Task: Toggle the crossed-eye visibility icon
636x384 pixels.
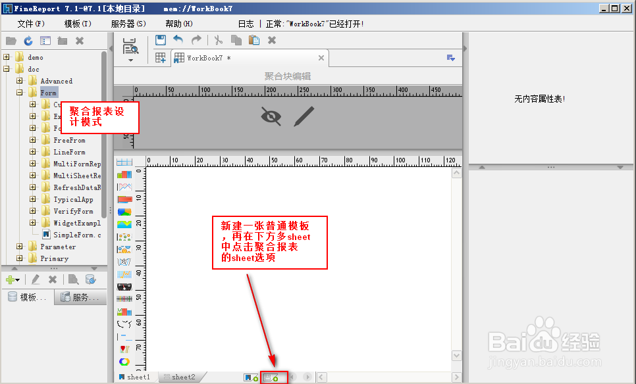Action: (x=271, y=116)
